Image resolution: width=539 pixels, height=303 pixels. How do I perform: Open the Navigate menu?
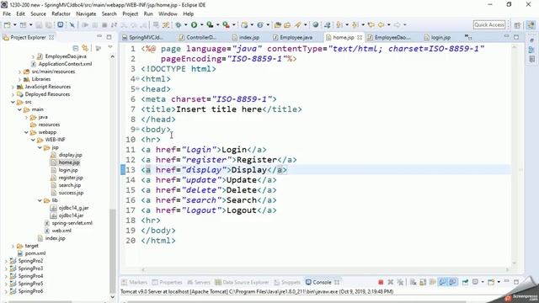[x=86, y=13]
